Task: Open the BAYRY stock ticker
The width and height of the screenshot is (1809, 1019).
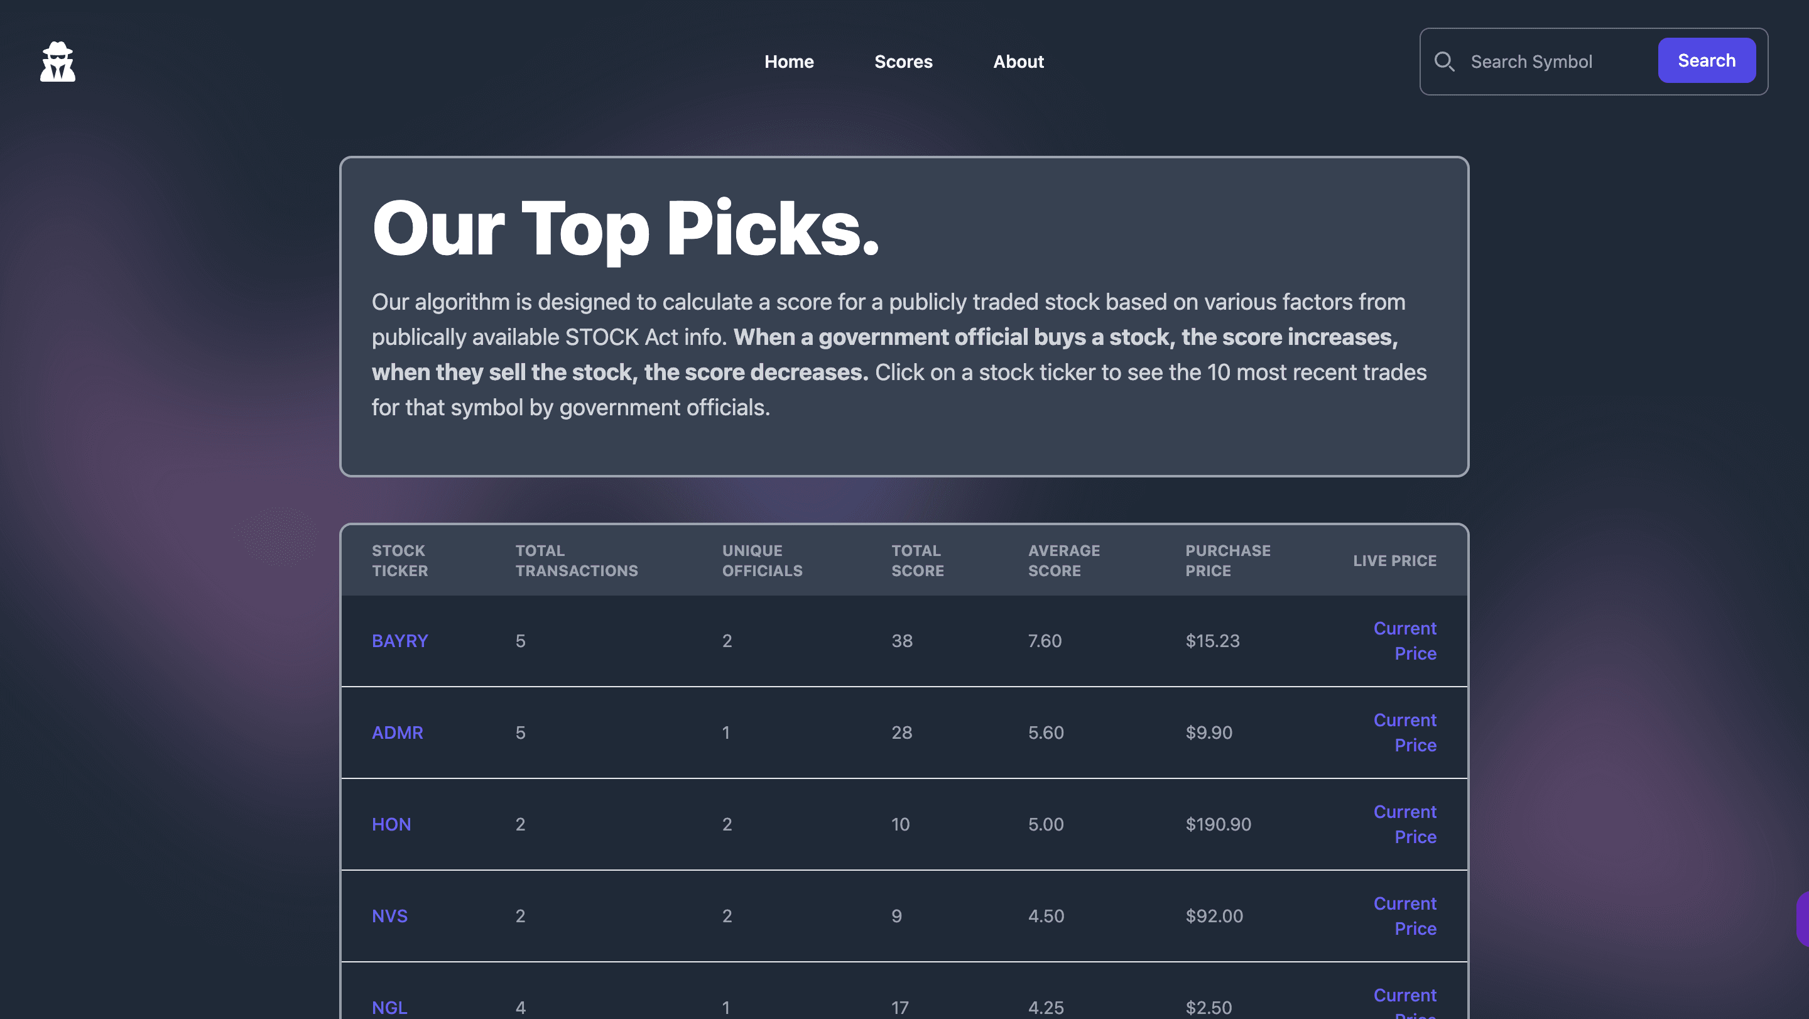Action: [x=399, y=640]
